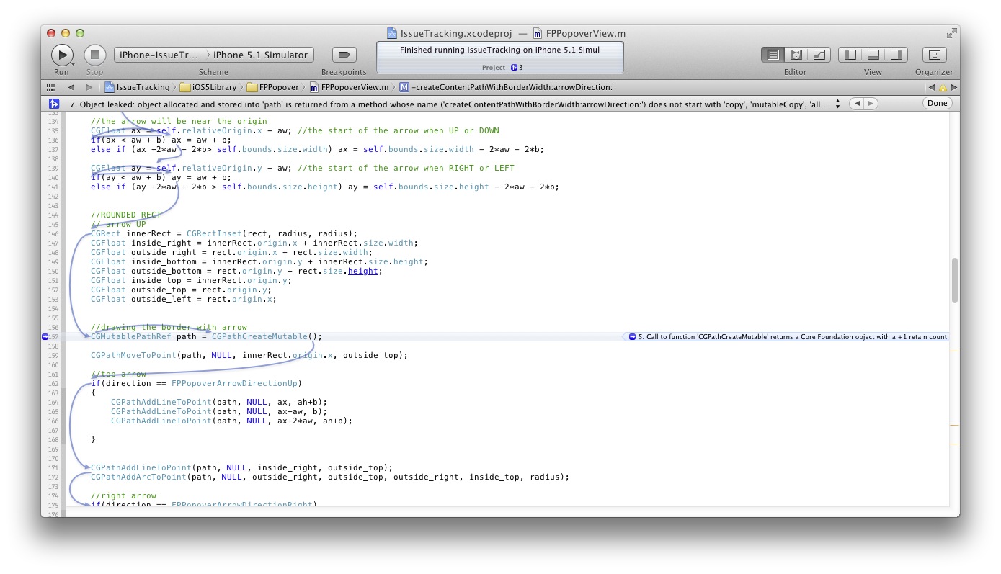Click the CGFloat outside_left code line

pyautogui.click(x=184, y=299)
